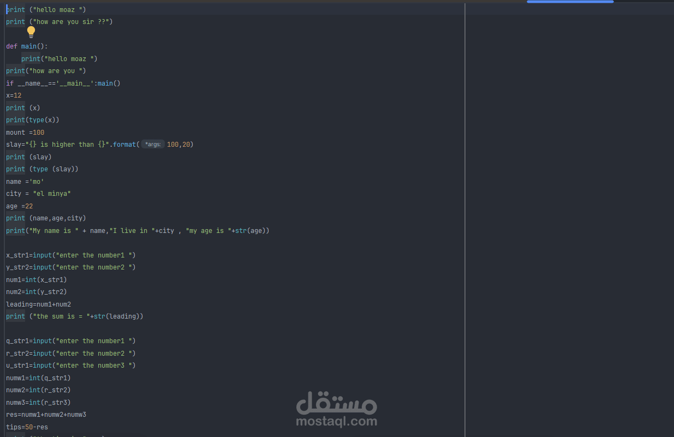Click the line mount =100
Image resolution: width=674 pixels, height=437 pixels.
point(25,133)
